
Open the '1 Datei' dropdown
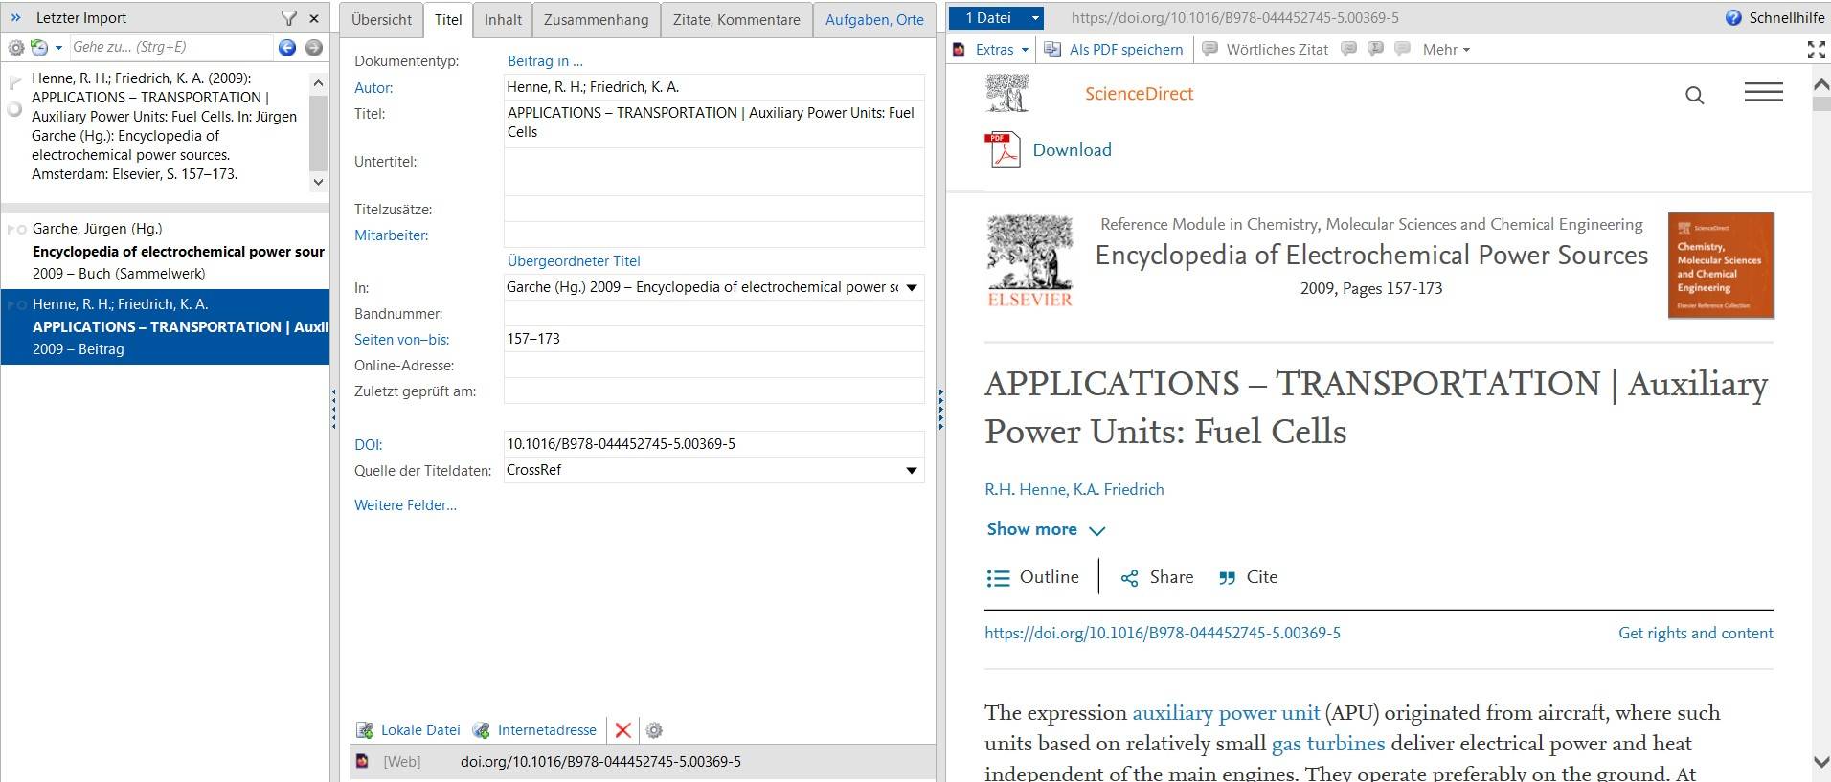coord(1034,18)
